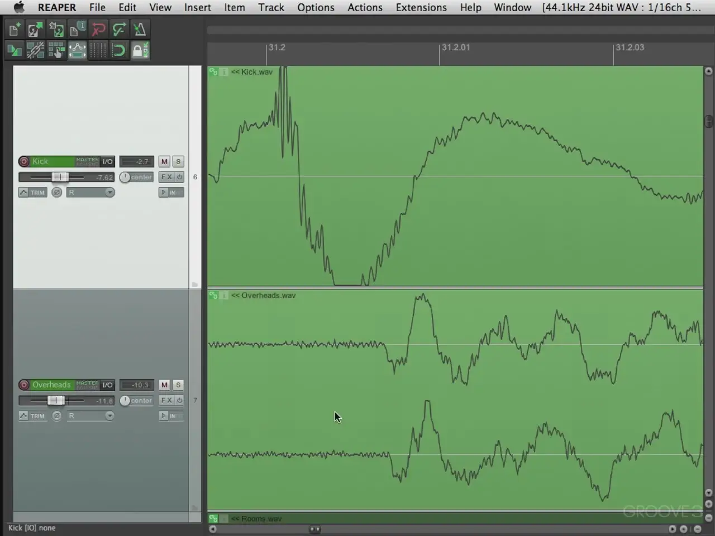The image size is (715, 536).
Task: Toggle Move Envelope Points with Items
Action: pos(77,50)
